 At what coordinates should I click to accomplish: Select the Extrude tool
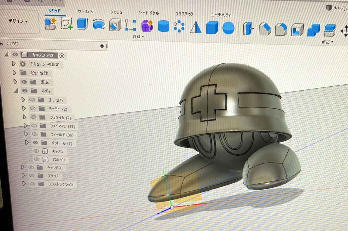[83, 24]
